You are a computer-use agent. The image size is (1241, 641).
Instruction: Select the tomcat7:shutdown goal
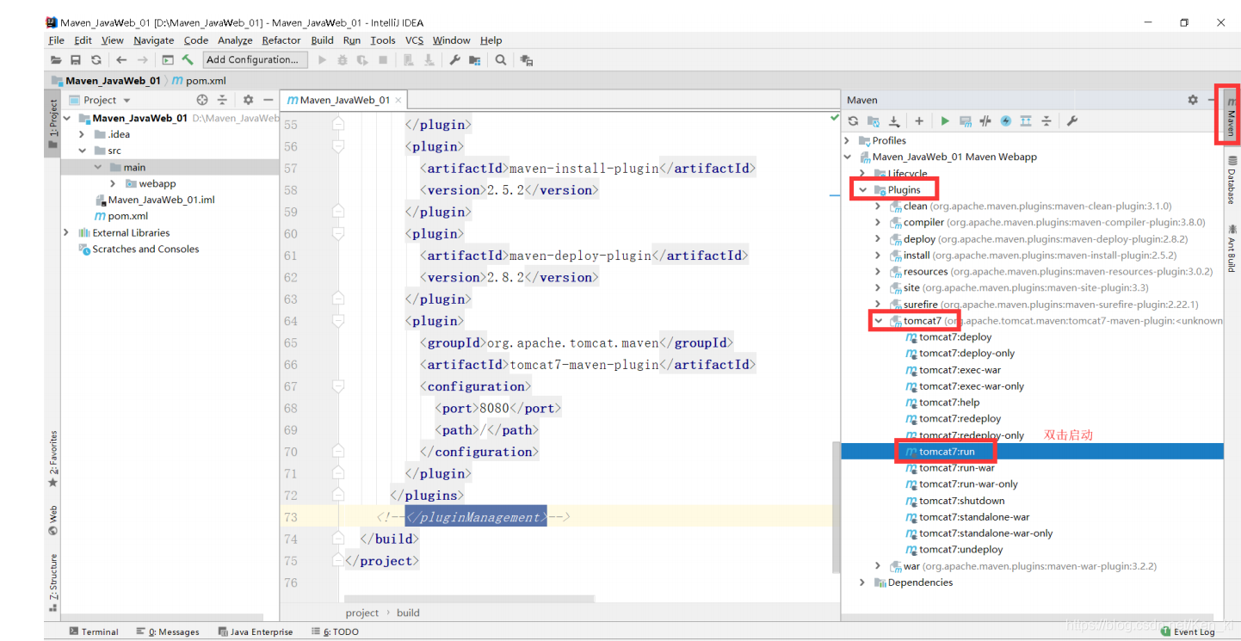click(x=961, y=501)
